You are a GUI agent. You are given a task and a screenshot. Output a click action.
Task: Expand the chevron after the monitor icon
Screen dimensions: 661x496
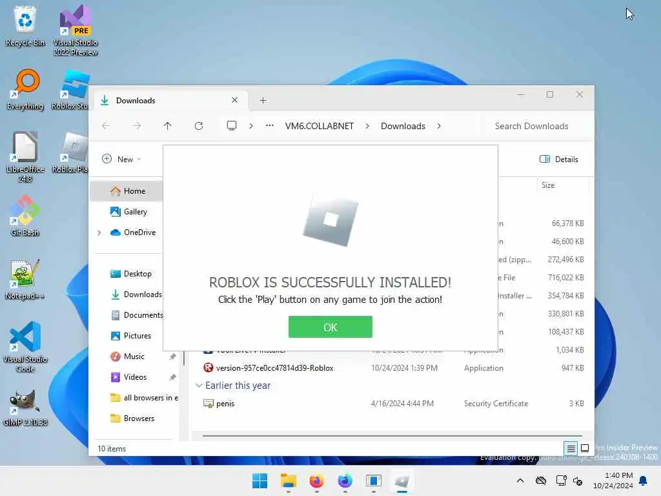click(x=251, y=126)
